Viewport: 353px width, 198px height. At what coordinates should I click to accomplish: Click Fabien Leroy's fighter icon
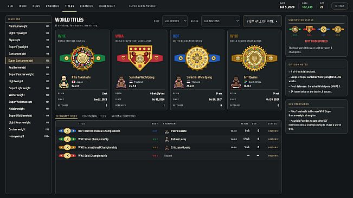tap(166, 139)
